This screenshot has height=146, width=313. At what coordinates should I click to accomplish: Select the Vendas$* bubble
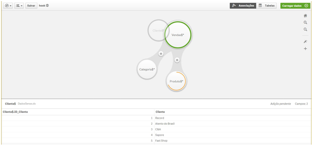[x=178, y=35]
